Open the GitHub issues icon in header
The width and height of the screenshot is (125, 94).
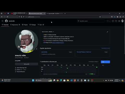click(113, 21)
